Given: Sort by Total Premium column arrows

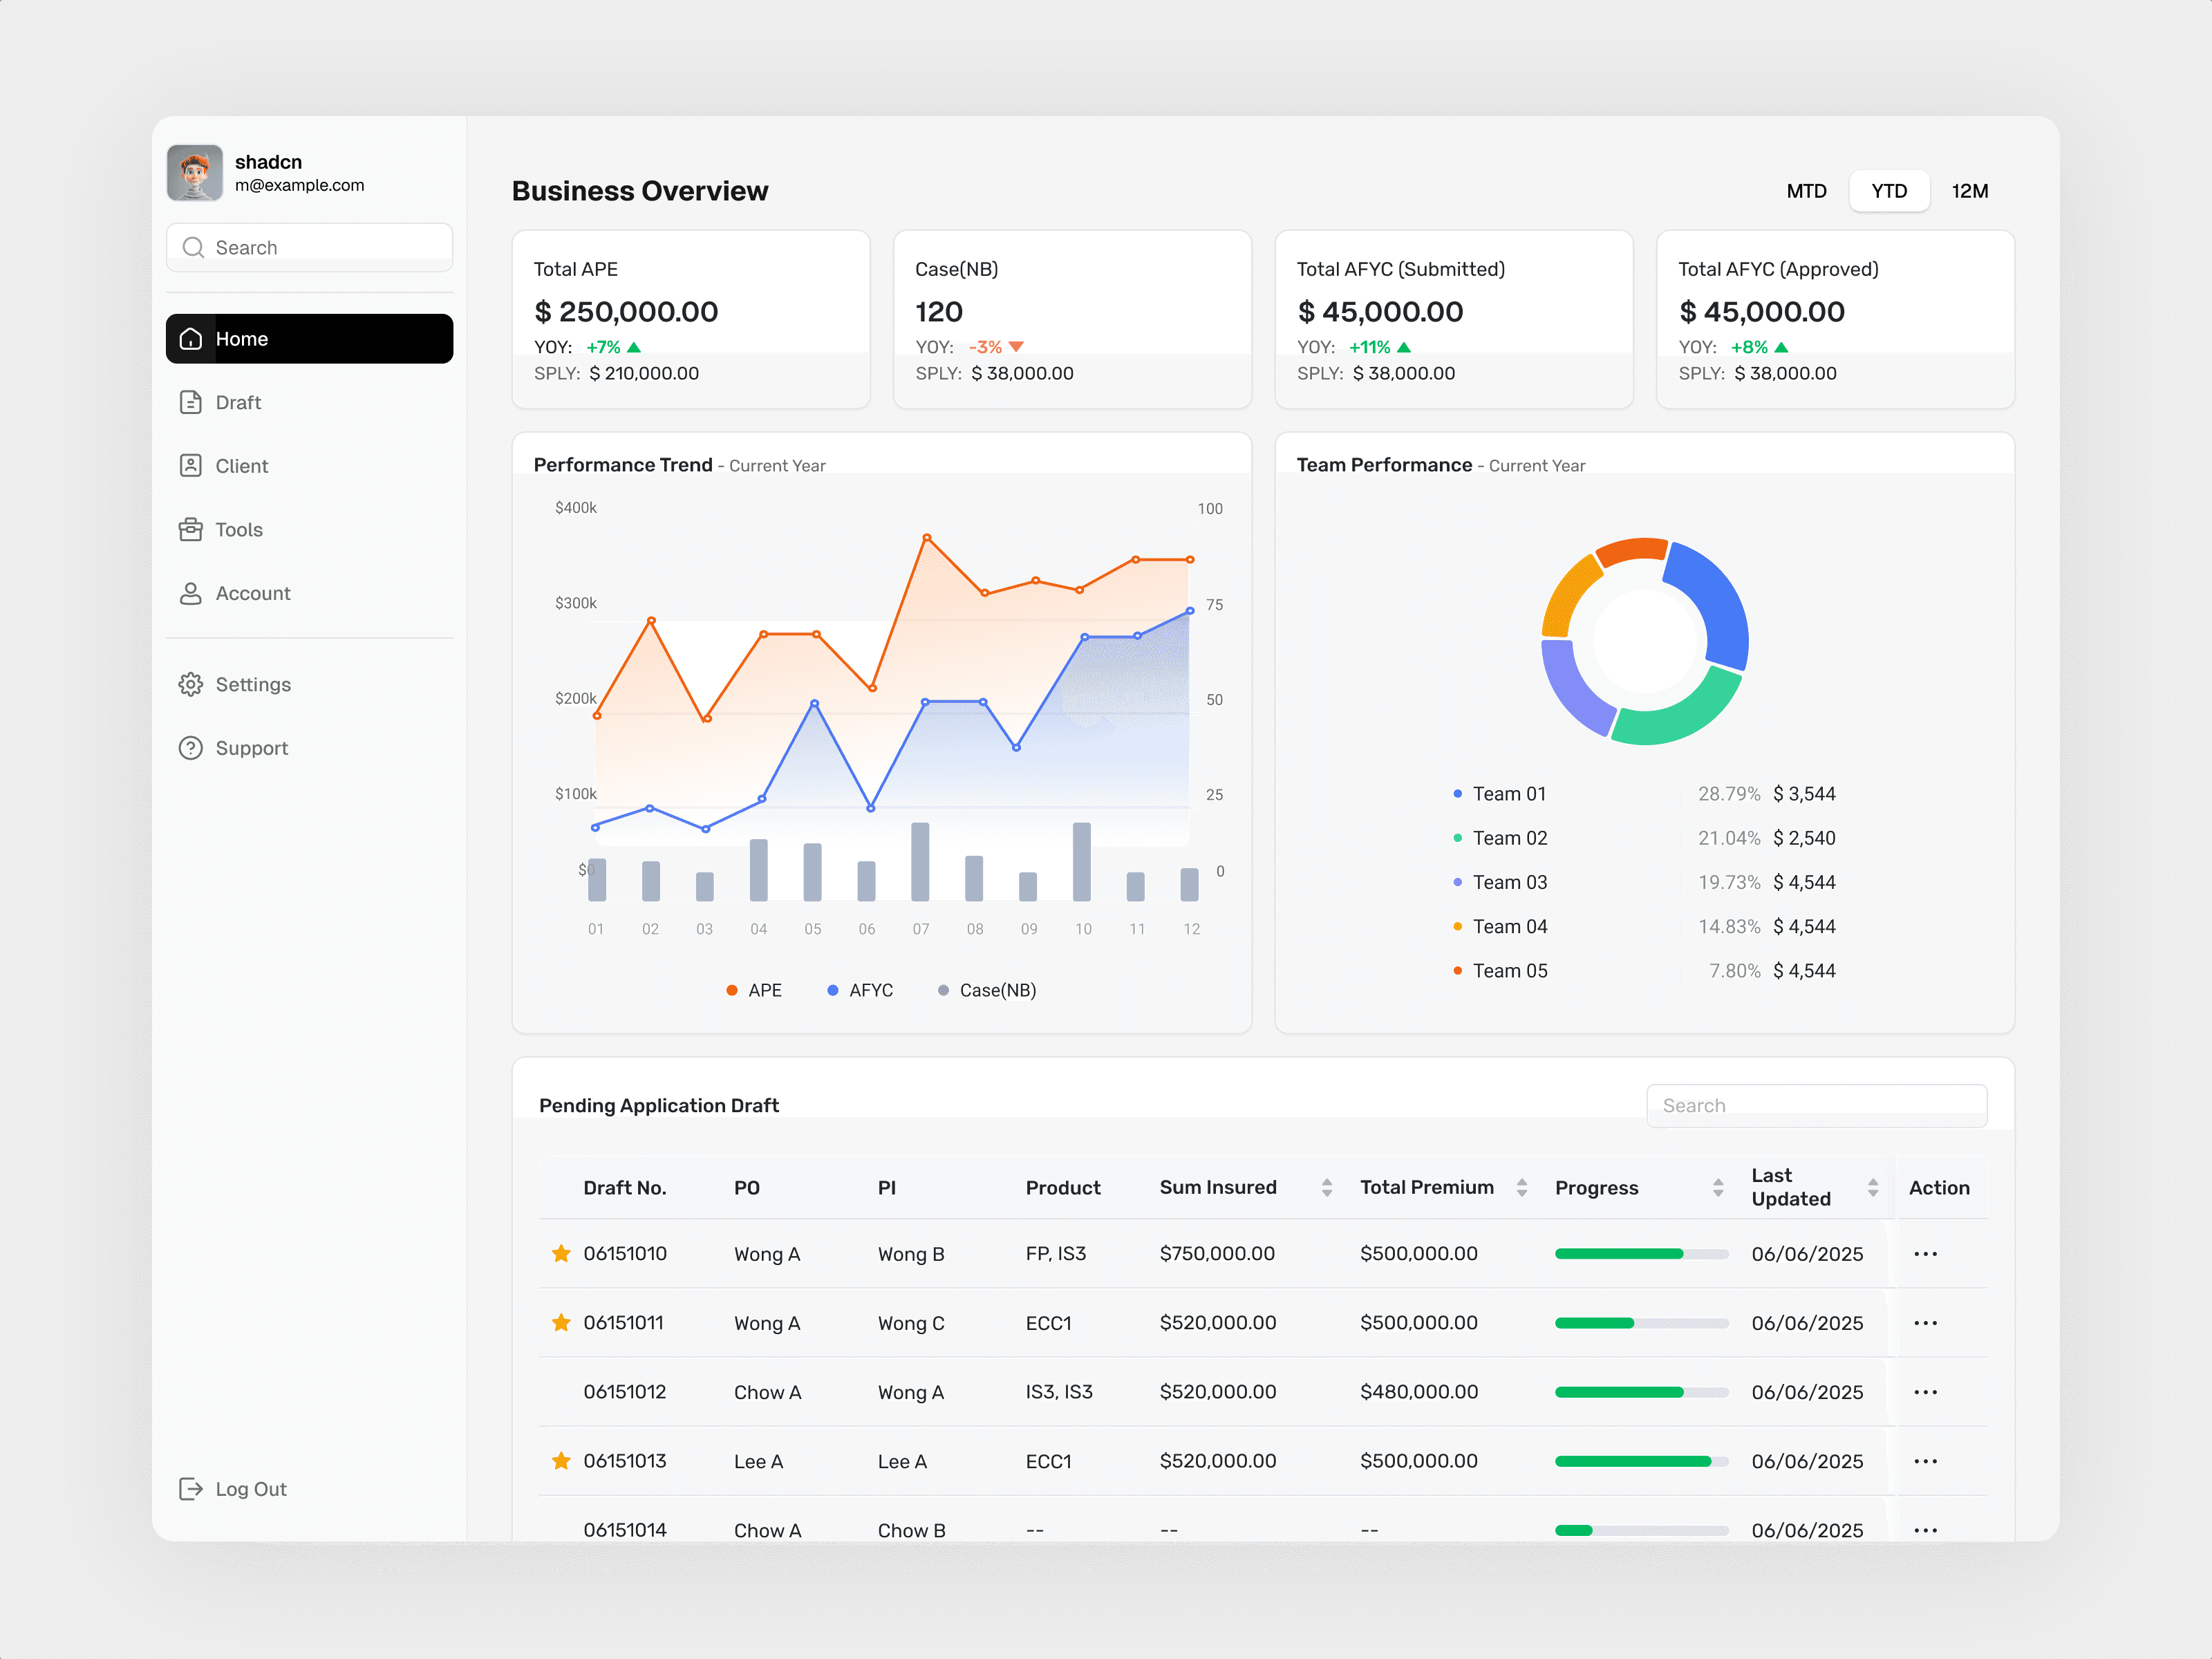Looking at the screenshot, I should tap(1522, 1188).
